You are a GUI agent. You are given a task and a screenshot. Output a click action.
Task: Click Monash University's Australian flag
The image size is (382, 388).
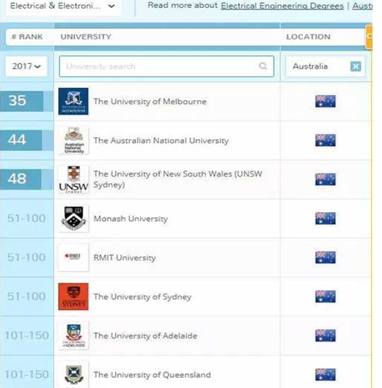325,218
